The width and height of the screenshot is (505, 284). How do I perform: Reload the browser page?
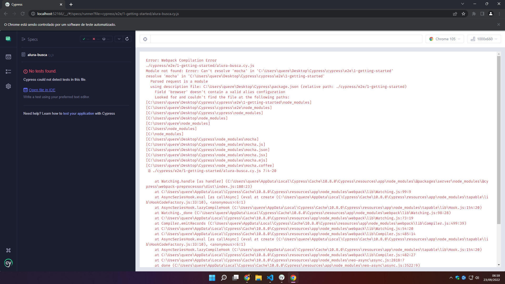click(23, 14)
